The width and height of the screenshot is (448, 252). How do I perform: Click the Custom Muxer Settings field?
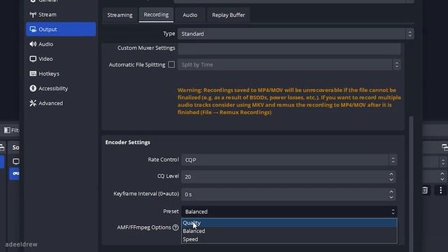pos(289,48)
